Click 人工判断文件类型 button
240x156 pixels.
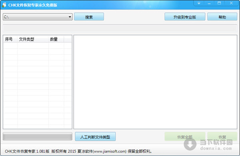coord(95,136)
